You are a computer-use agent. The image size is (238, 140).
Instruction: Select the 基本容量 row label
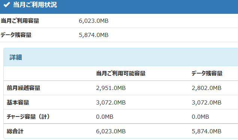(x=18, y=102)
